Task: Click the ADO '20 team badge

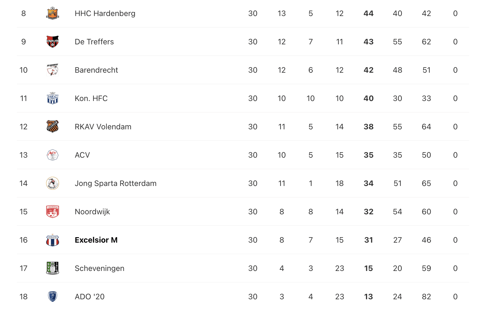Action: pos(52,297)
